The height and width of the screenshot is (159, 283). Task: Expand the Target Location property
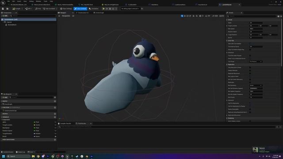[227, 26]
